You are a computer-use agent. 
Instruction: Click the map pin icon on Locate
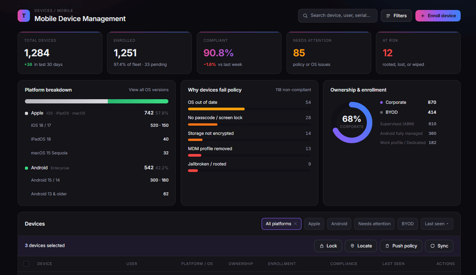(x=352, y=246)
